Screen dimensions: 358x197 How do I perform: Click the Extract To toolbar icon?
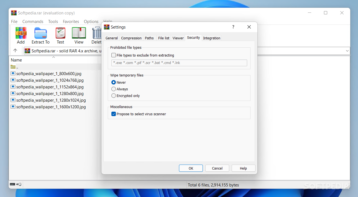(x=40, y=33)
